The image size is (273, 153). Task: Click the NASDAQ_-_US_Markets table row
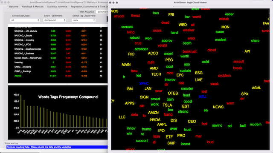58,31
